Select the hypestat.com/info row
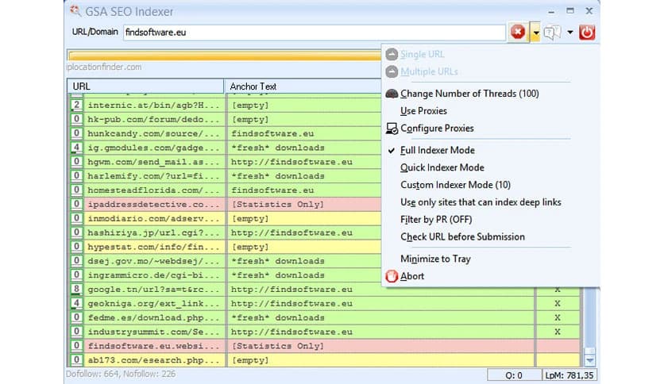The image size is (664, 384). pyautogui.click(x=225, y=247)
